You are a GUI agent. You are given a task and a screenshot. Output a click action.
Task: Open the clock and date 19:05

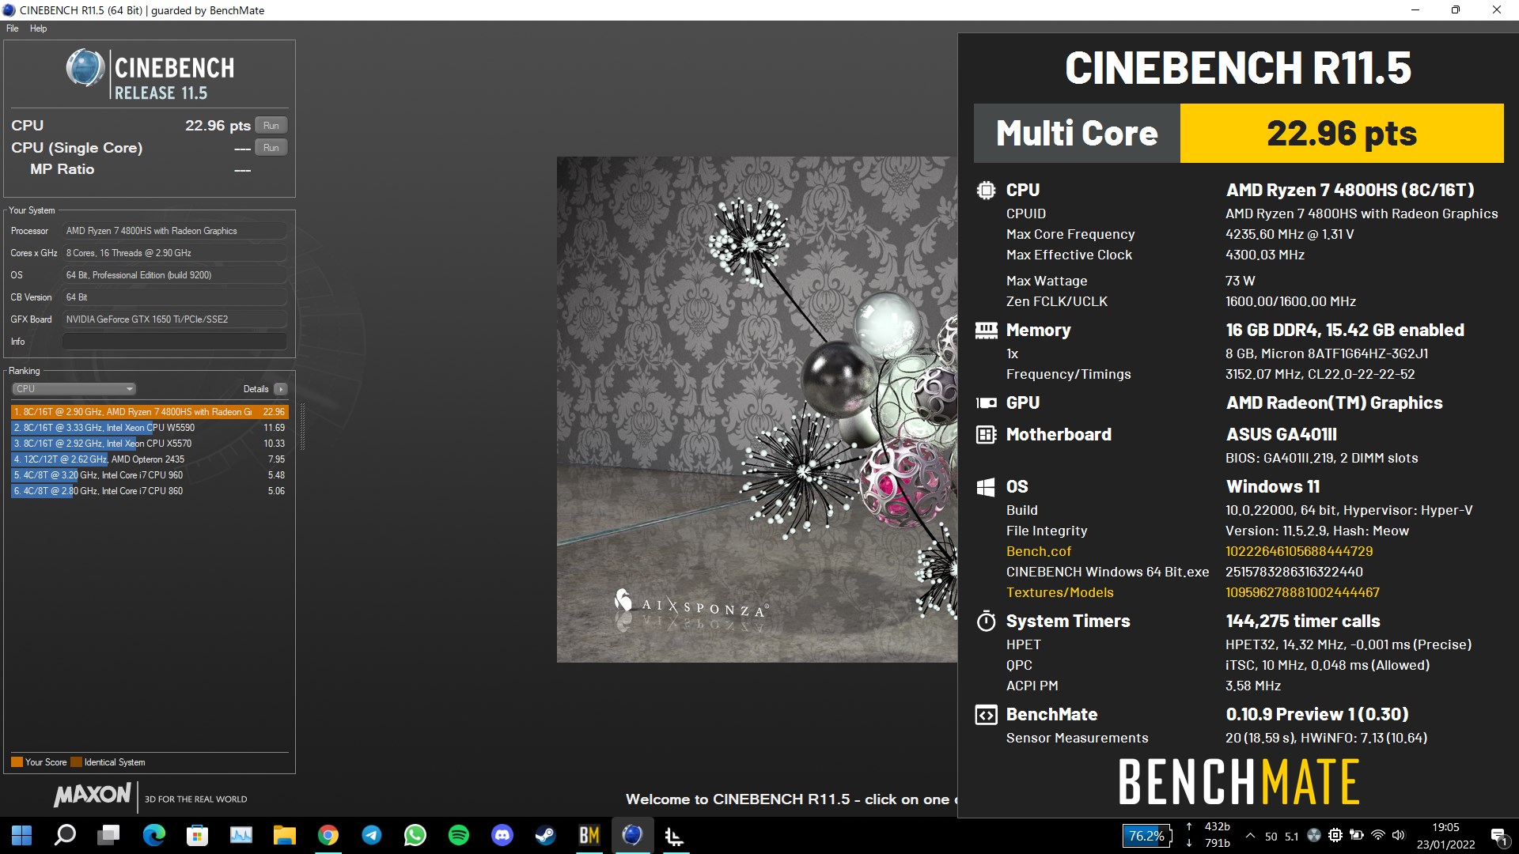[x=1445, y=836]
